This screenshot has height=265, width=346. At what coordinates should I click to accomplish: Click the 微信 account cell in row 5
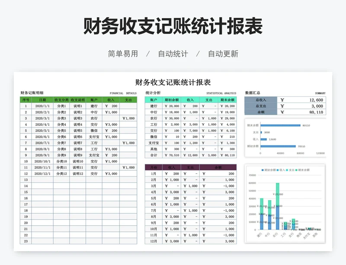94,131
